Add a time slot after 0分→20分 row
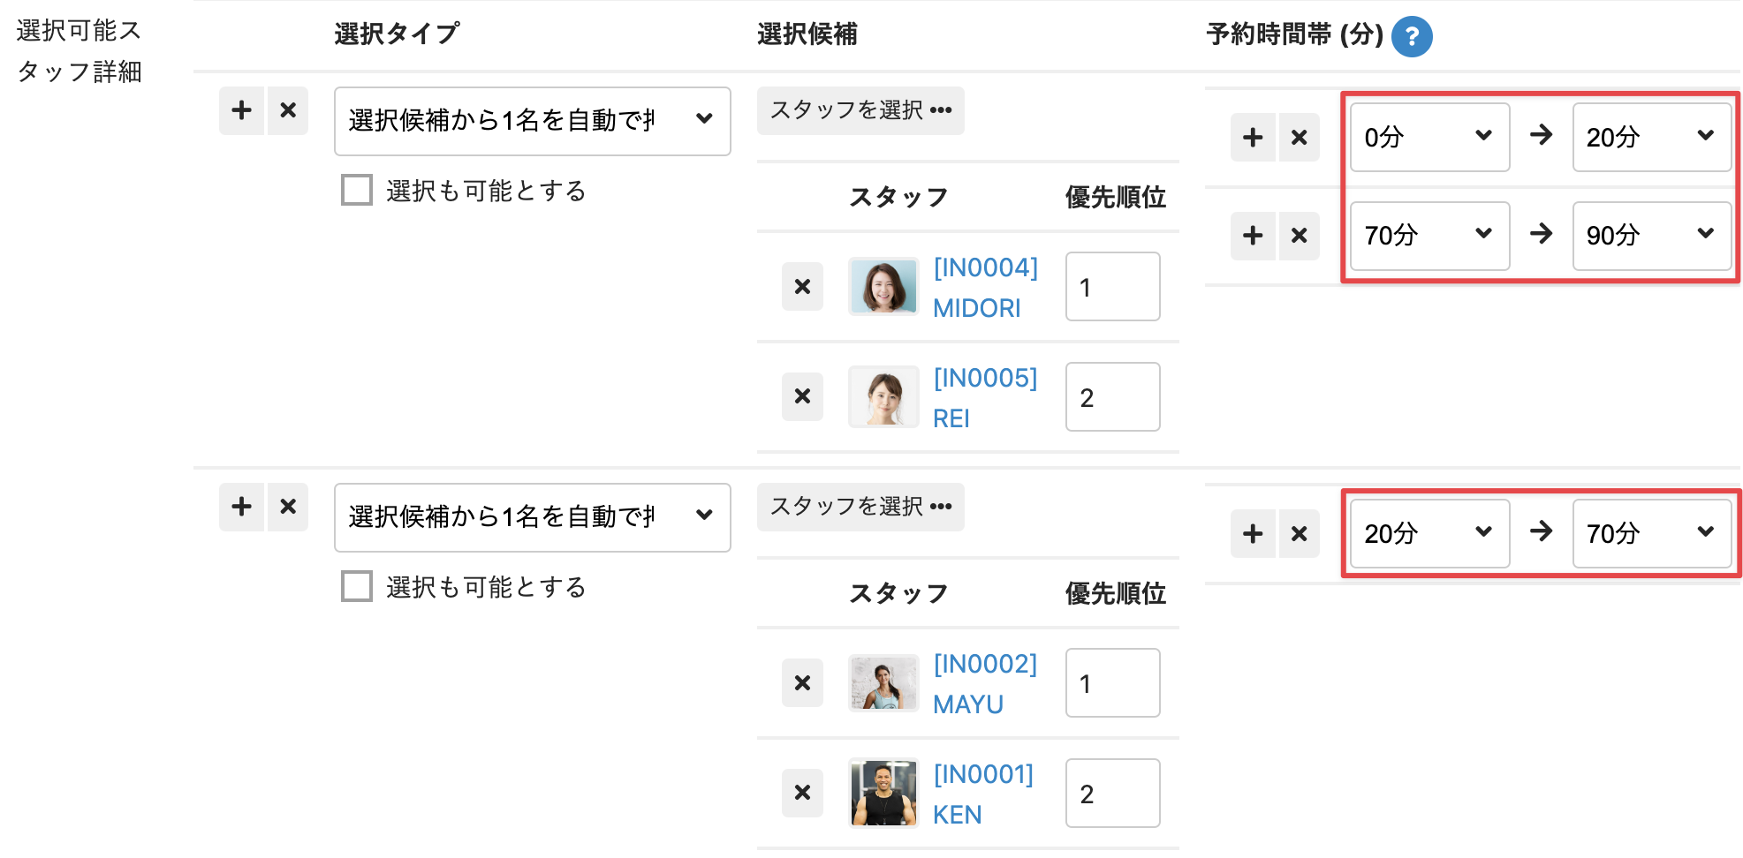The image size is (1743, 858). point(1253,138)
